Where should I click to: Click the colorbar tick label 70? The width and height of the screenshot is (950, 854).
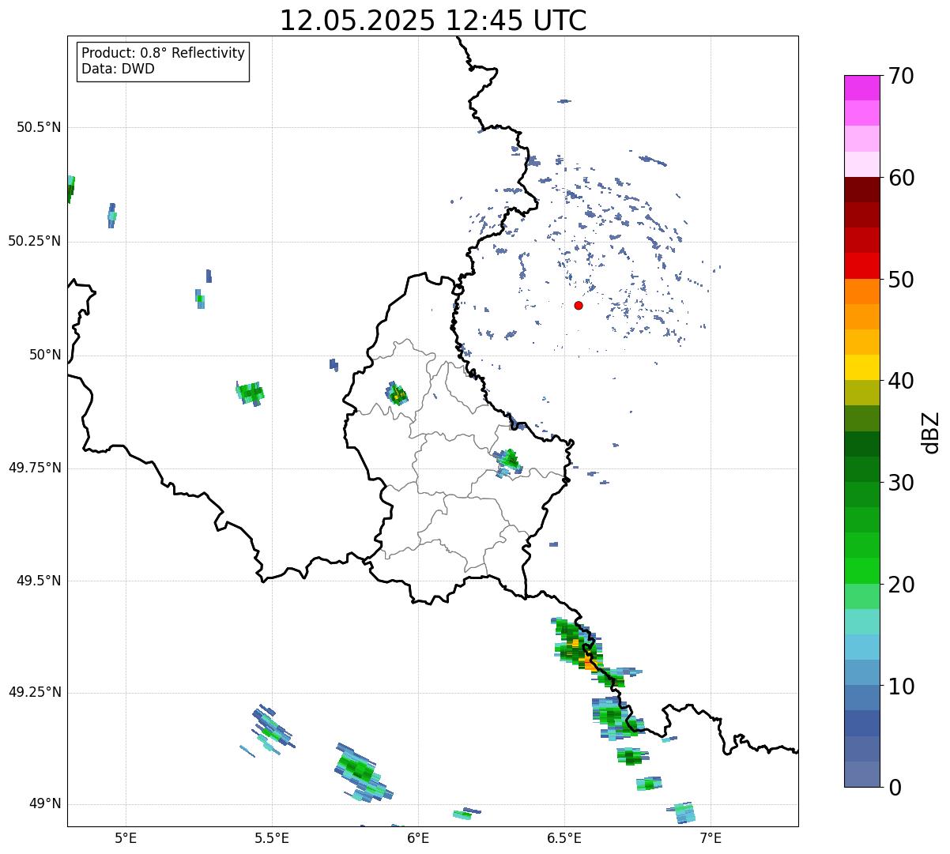(x=901, y=76)
